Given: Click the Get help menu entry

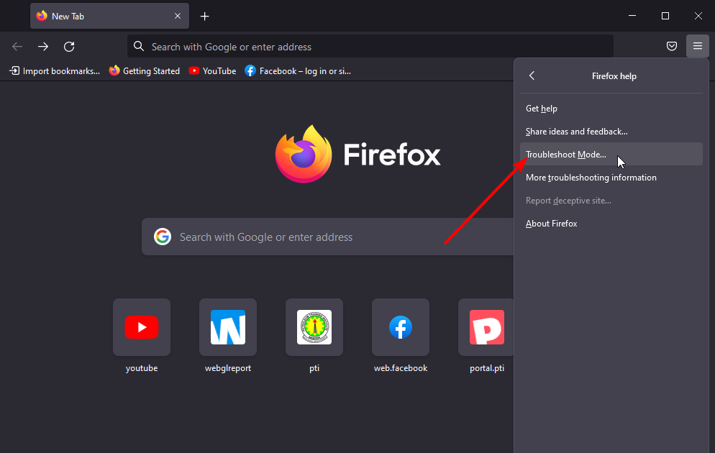Looking at the screenshot, I should [x=542, y=108].
